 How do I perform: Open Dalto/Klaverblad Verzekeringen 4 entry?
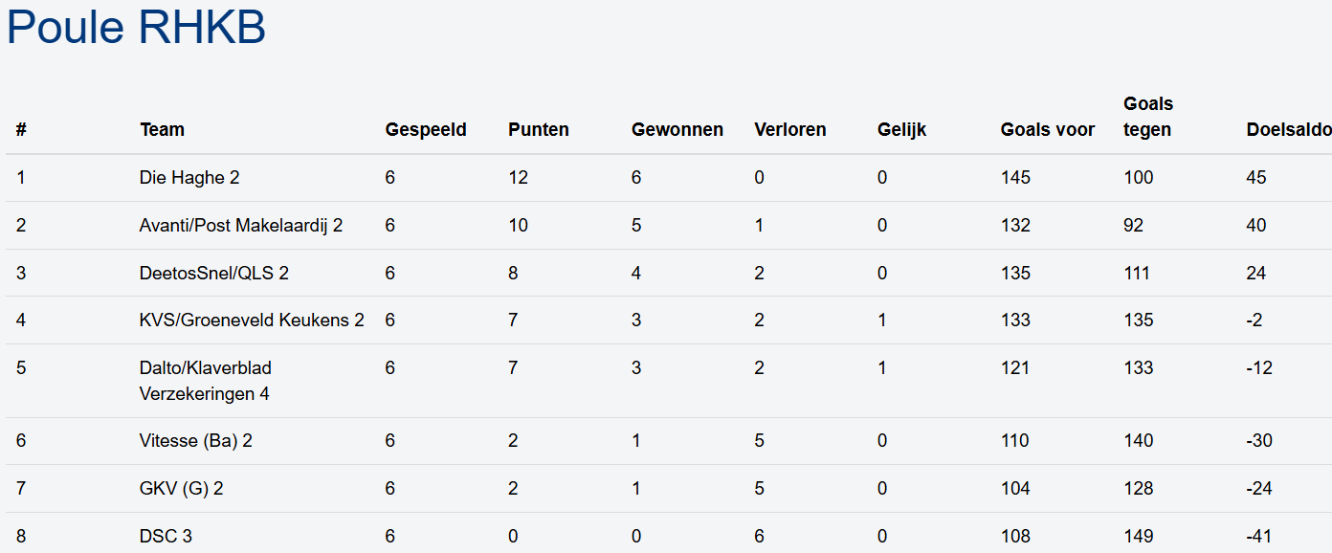(205, 380)
